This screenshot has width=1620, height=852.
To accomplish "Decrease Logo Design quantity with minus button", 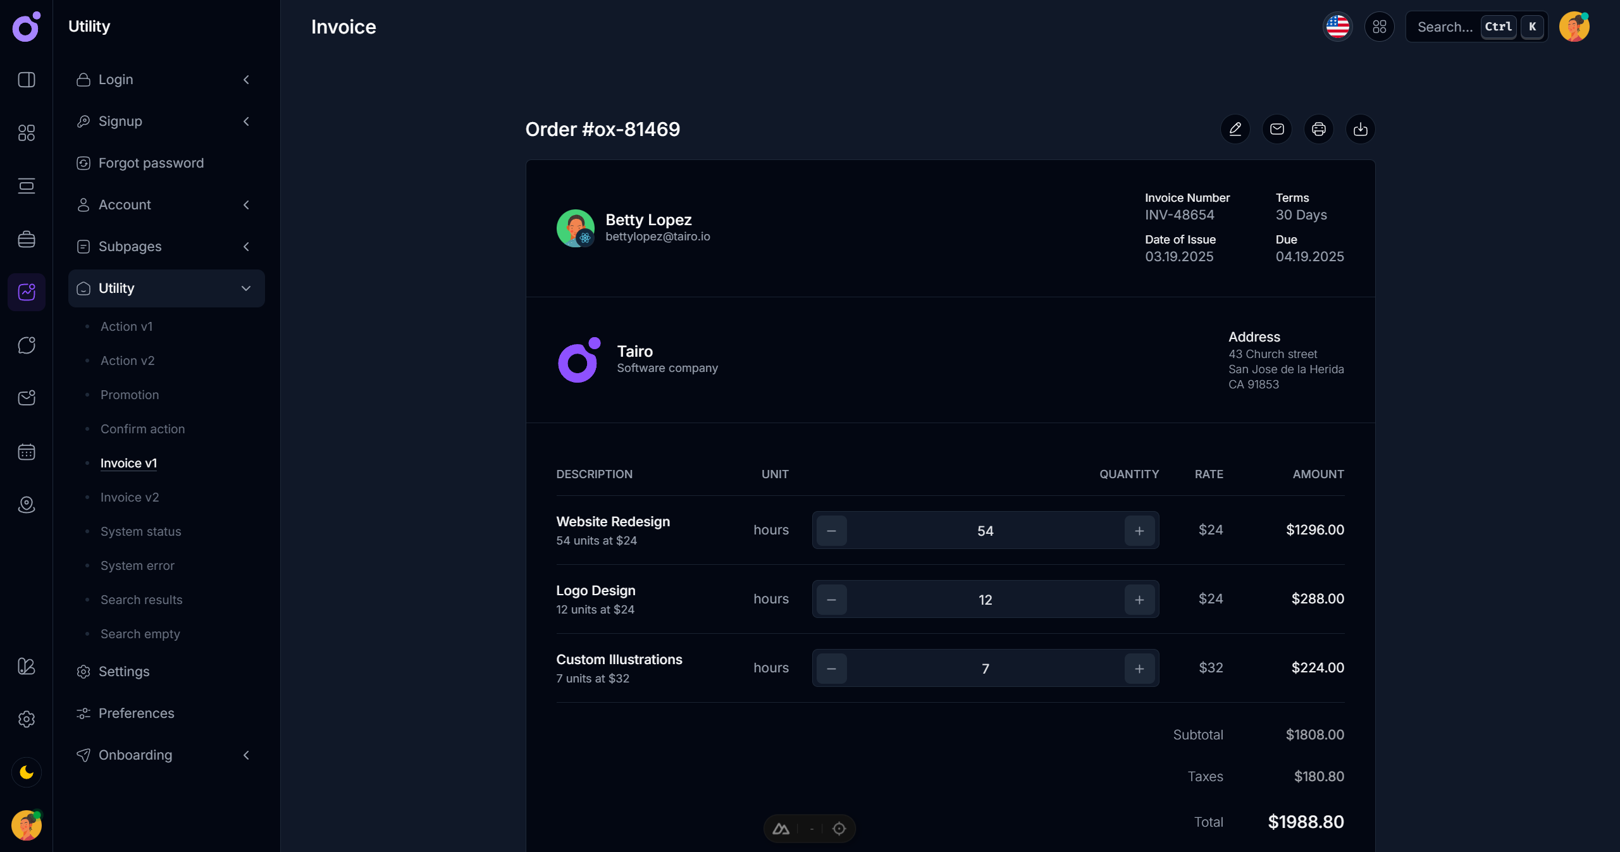I will point(831,600).
